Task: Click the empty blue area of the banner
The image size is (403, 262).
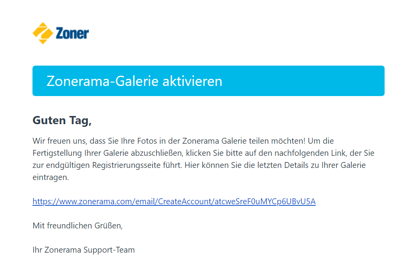Action: coord(303,81)
